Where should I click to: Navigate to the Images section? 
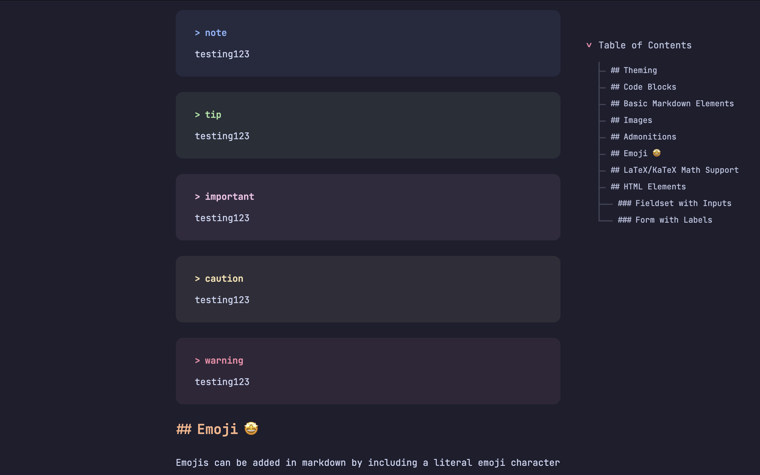click(631, 120)
